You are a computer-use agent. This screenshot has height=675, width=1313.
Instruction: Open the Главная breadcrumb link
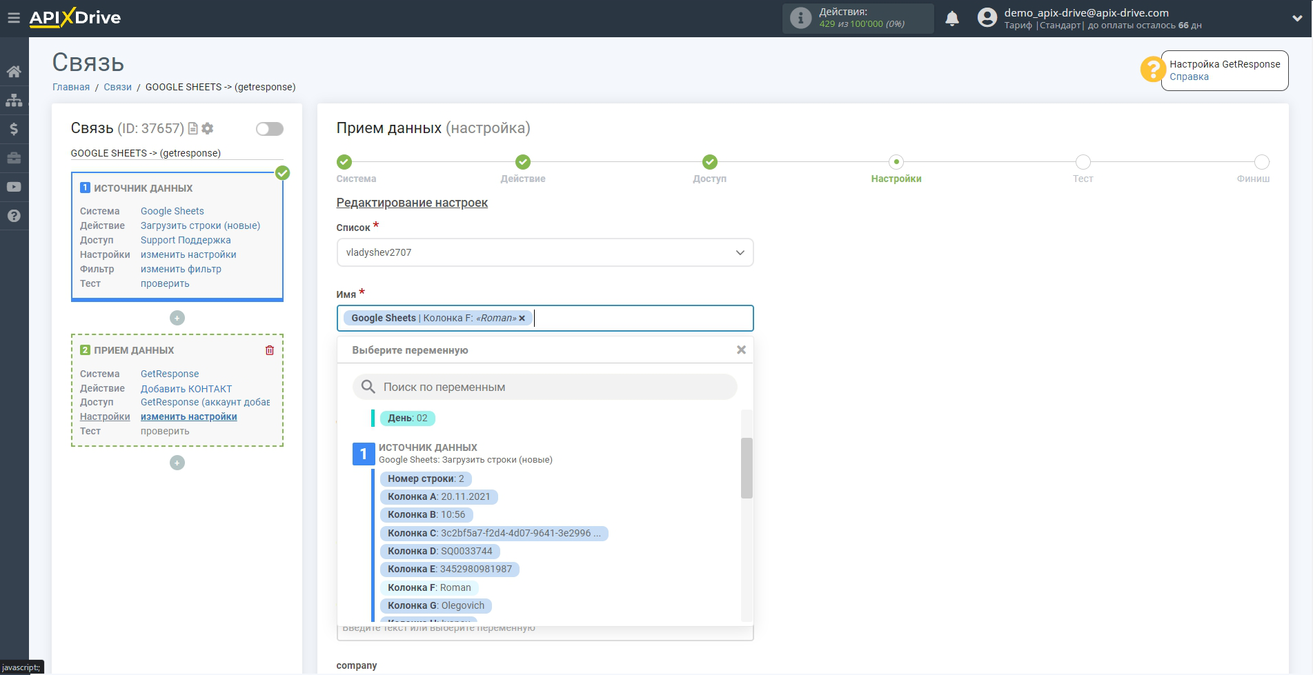[x=71, y=87]
